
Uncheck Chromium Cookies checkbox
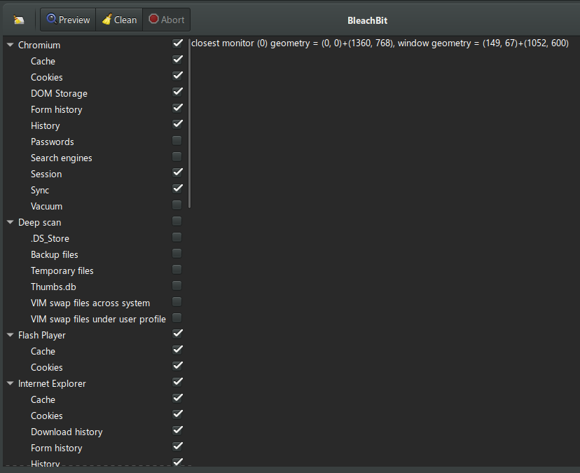[x=177, y=76]
